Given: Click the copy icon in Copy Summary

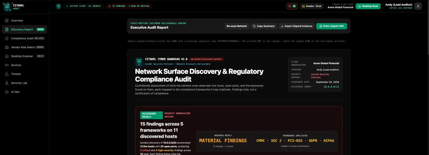Looking at the screenshot, I should coord(254,26).
